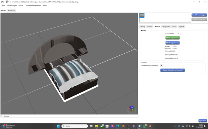Open the news widget Bevorstehend Gewinne
Screen dimensions: 208x129
coord(9,126)
